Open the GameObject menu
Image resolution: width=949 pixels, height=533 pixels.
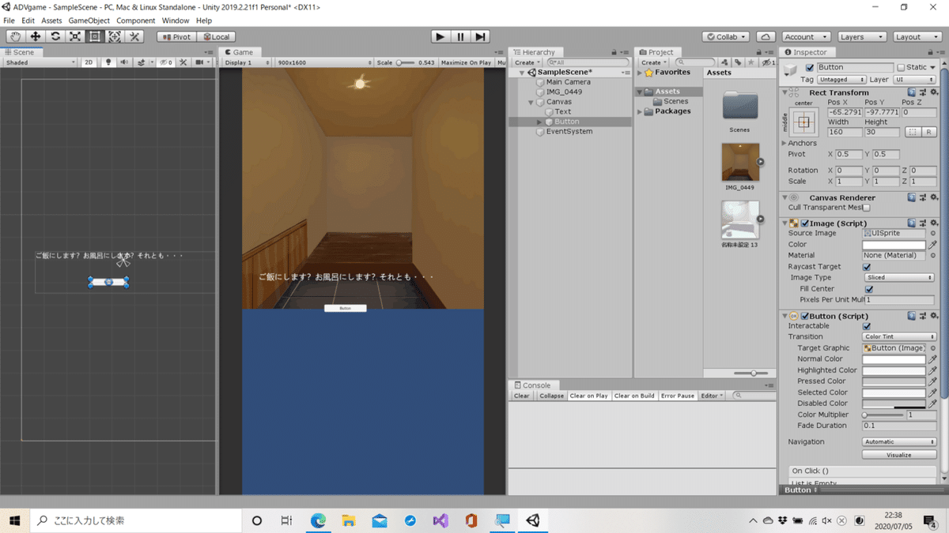point(89,21)
